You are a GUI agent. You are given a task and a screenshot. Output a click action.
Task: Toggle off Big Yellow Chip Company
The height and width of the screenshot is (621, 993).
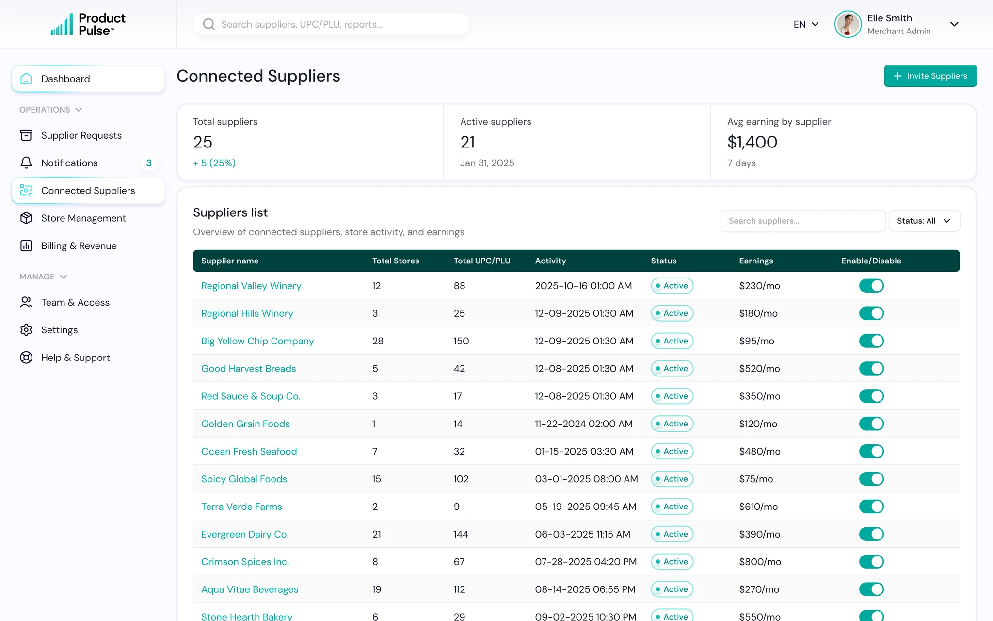871,341
